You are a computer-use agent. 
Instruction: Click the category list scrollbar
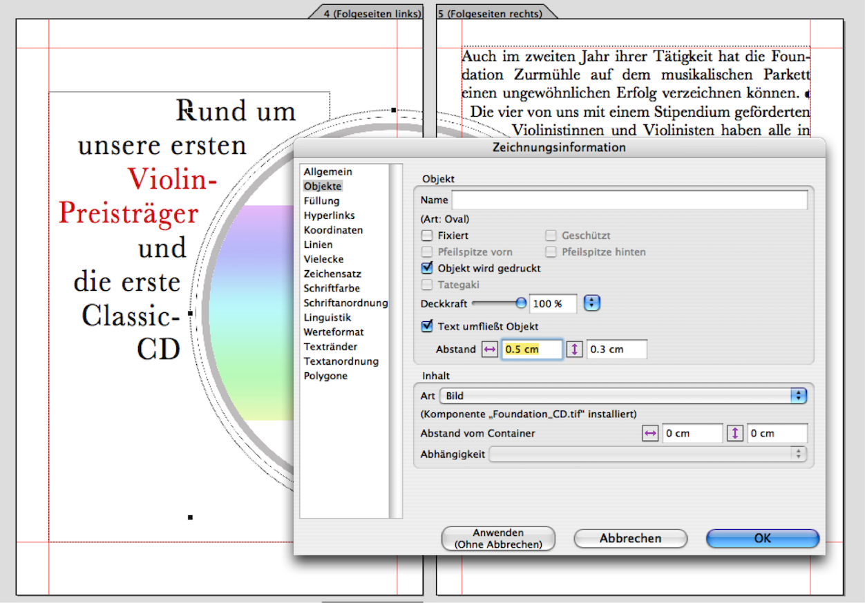(x=396, y=340)
